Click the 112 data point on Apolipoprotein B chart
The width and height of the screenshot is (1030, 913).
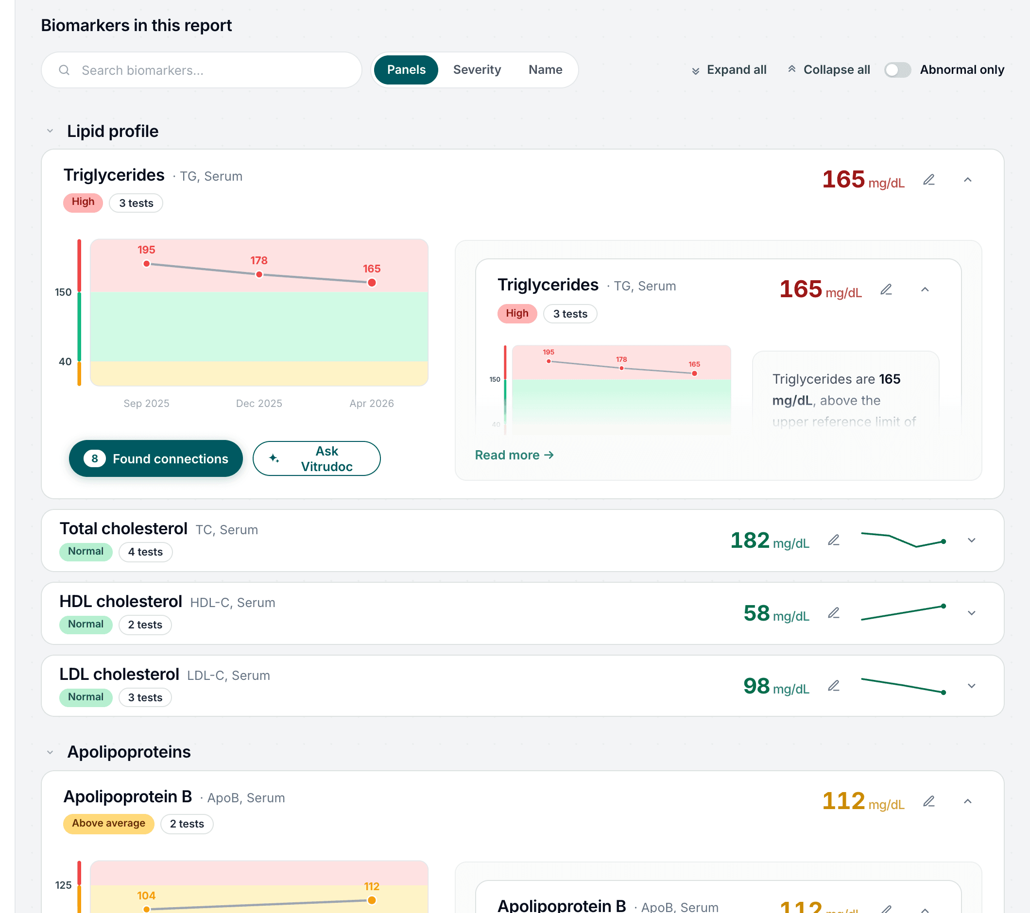point(372,900)
